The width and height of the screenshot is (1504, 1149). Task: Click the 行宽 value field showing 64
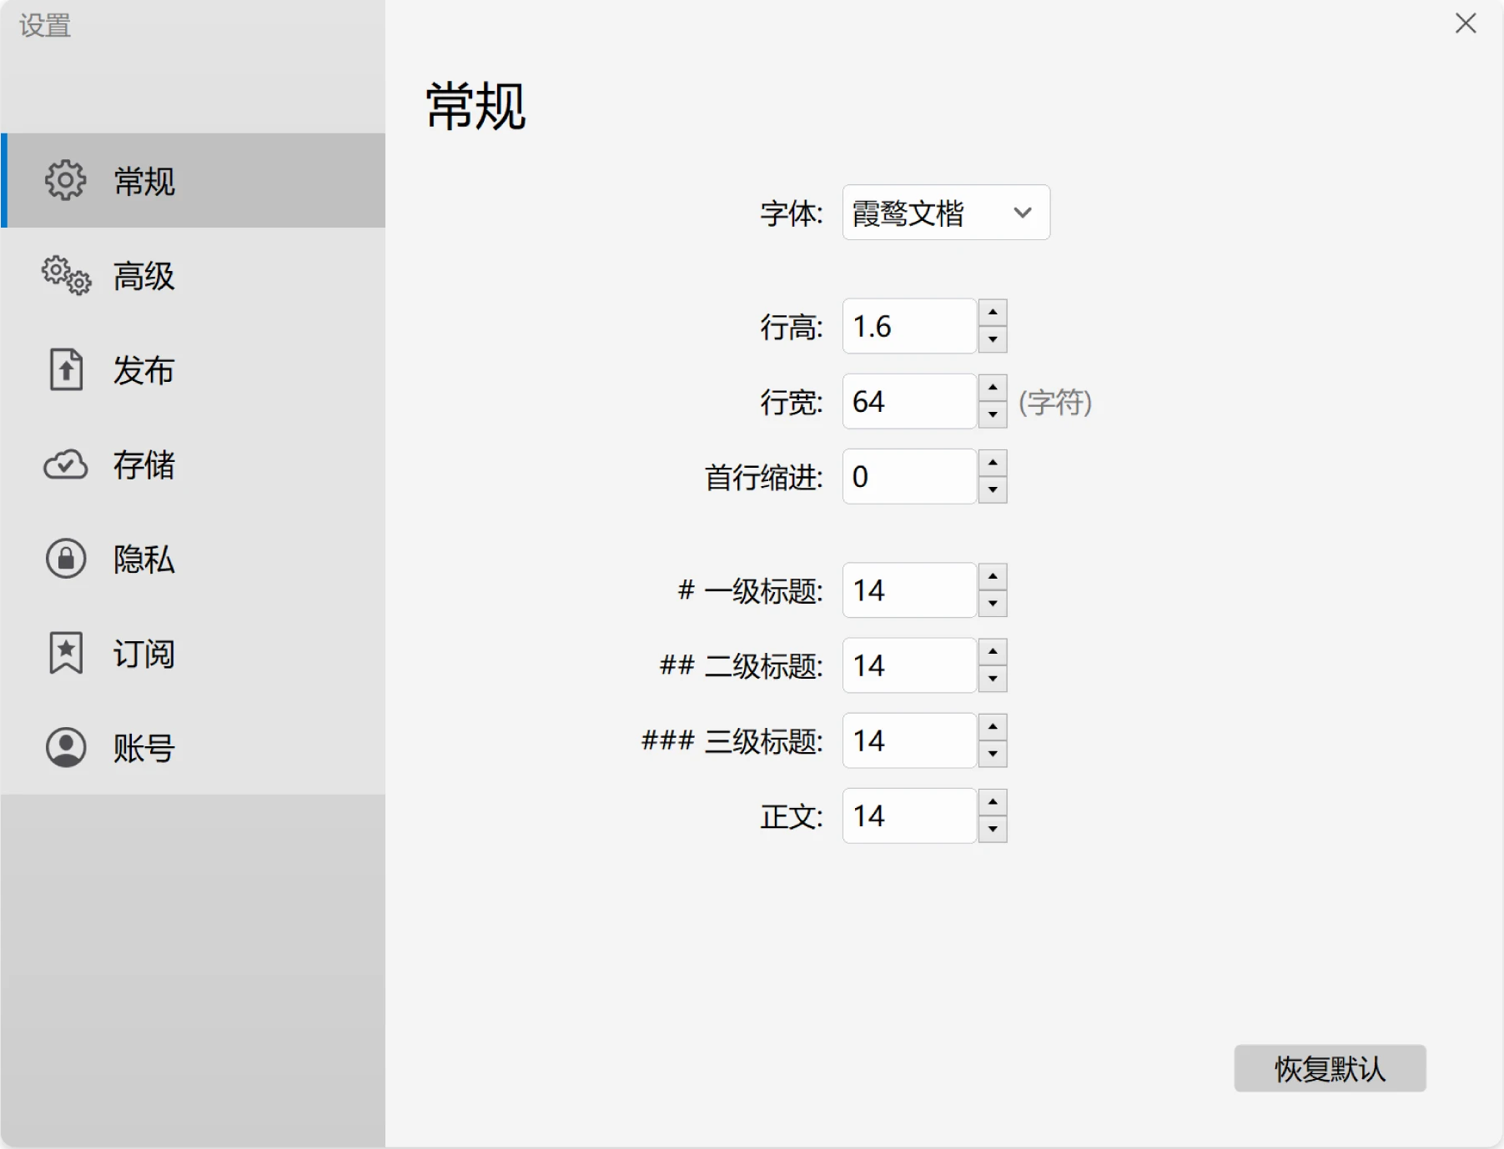[909, 401]
